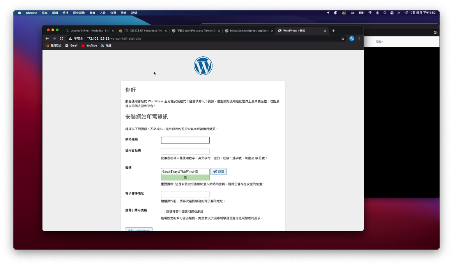Click the 你好 heading
This screenshot has height=266, width=453.
(131, 89)
